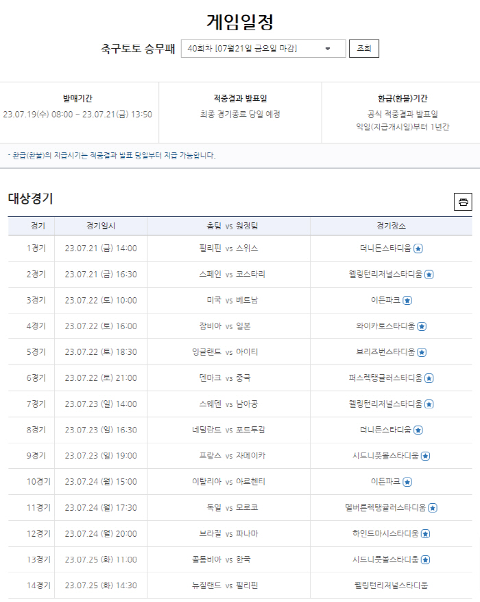This screenshot has width=480, height=602.
Task: Click star icon for 2경기 웰링턴리저널스타디움
Action: click(429, 275)
